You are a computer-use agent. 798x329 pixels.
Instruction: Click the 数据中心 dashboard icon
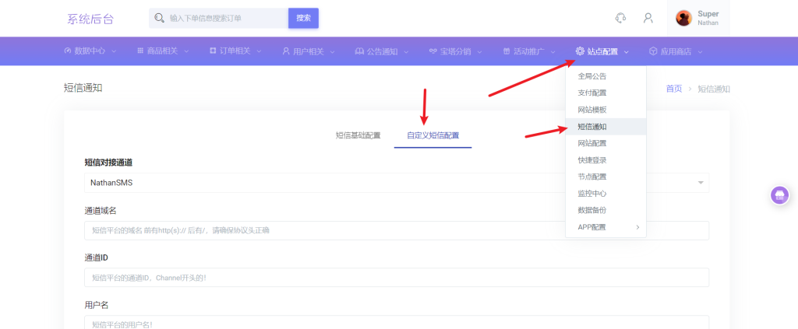[68, 51]
